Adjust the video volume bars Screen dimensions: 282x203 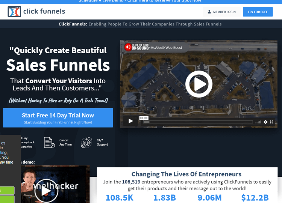point(258,122)
